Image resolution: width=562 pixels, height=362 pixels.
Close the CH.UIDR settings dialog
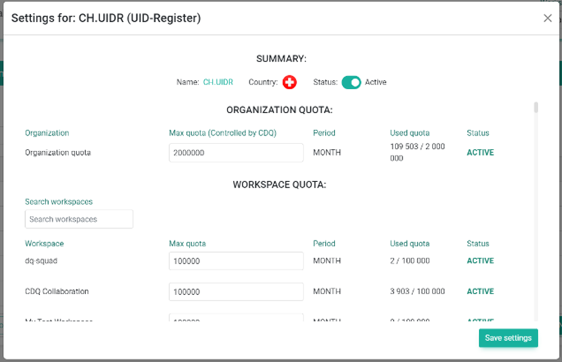[547, 18]
